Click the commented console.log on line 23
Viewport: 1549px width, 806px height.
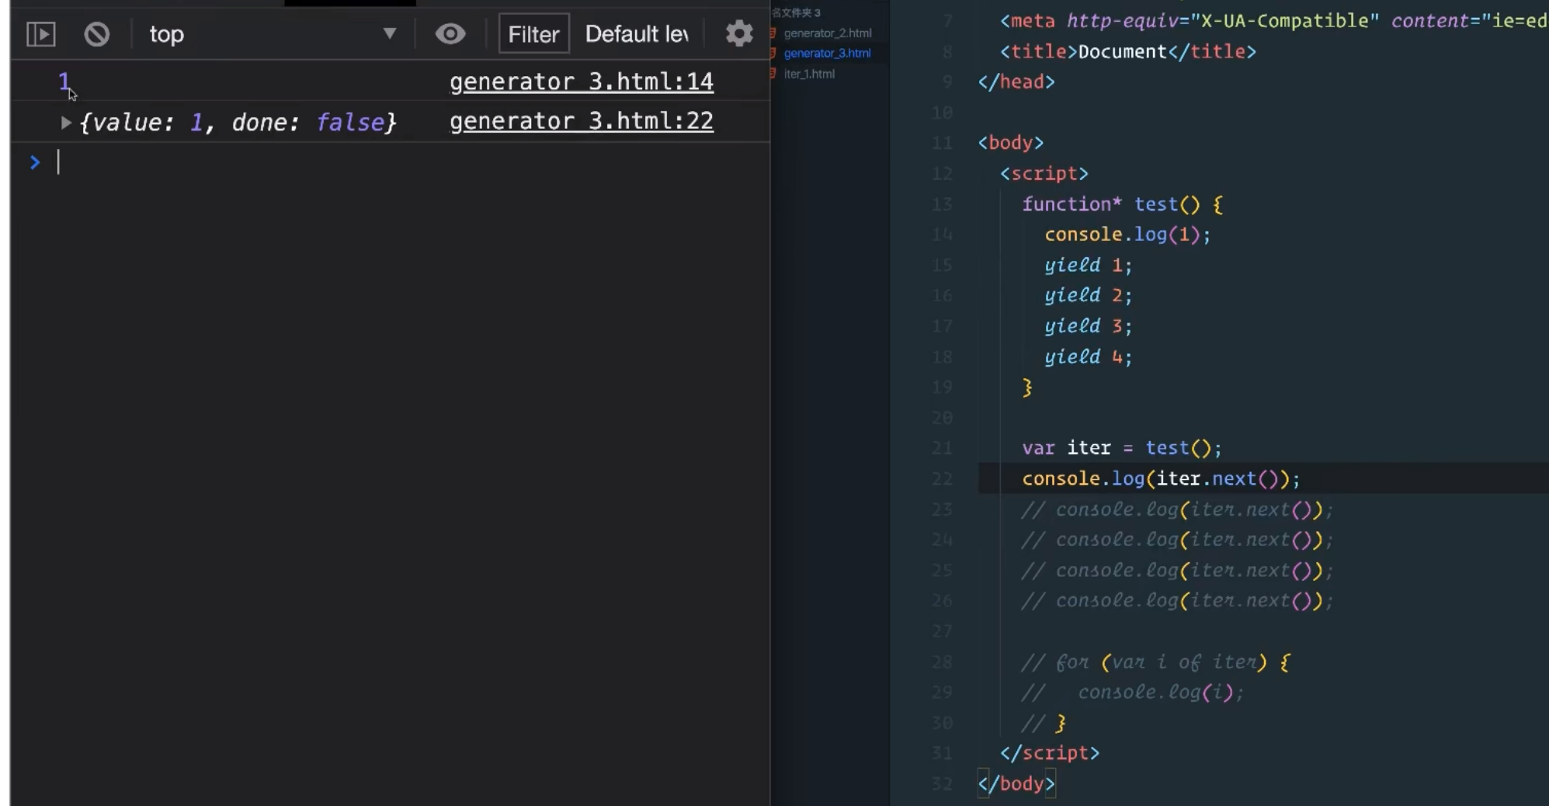click(x=1177, y=509)
